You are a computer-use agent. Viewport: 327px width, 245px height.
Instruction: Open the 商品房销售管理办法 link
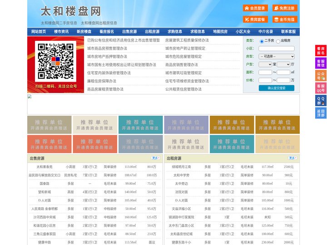(x=182, y=64)
